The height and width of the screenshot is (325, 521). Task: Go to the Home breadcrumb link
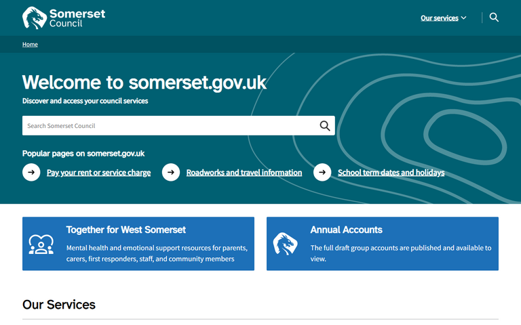point(30,45)
